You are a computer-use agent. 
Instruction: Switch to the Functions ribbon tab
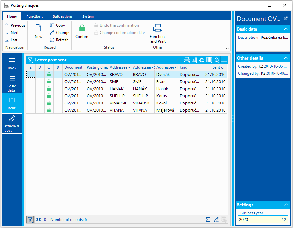pyautogui.click(x=35, y=16)
